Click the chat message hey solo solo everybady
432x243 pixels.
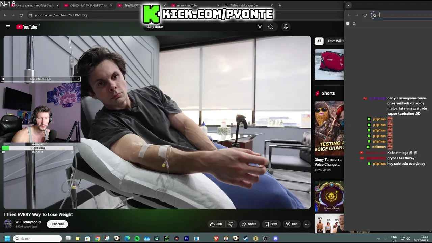coord(406,164)
